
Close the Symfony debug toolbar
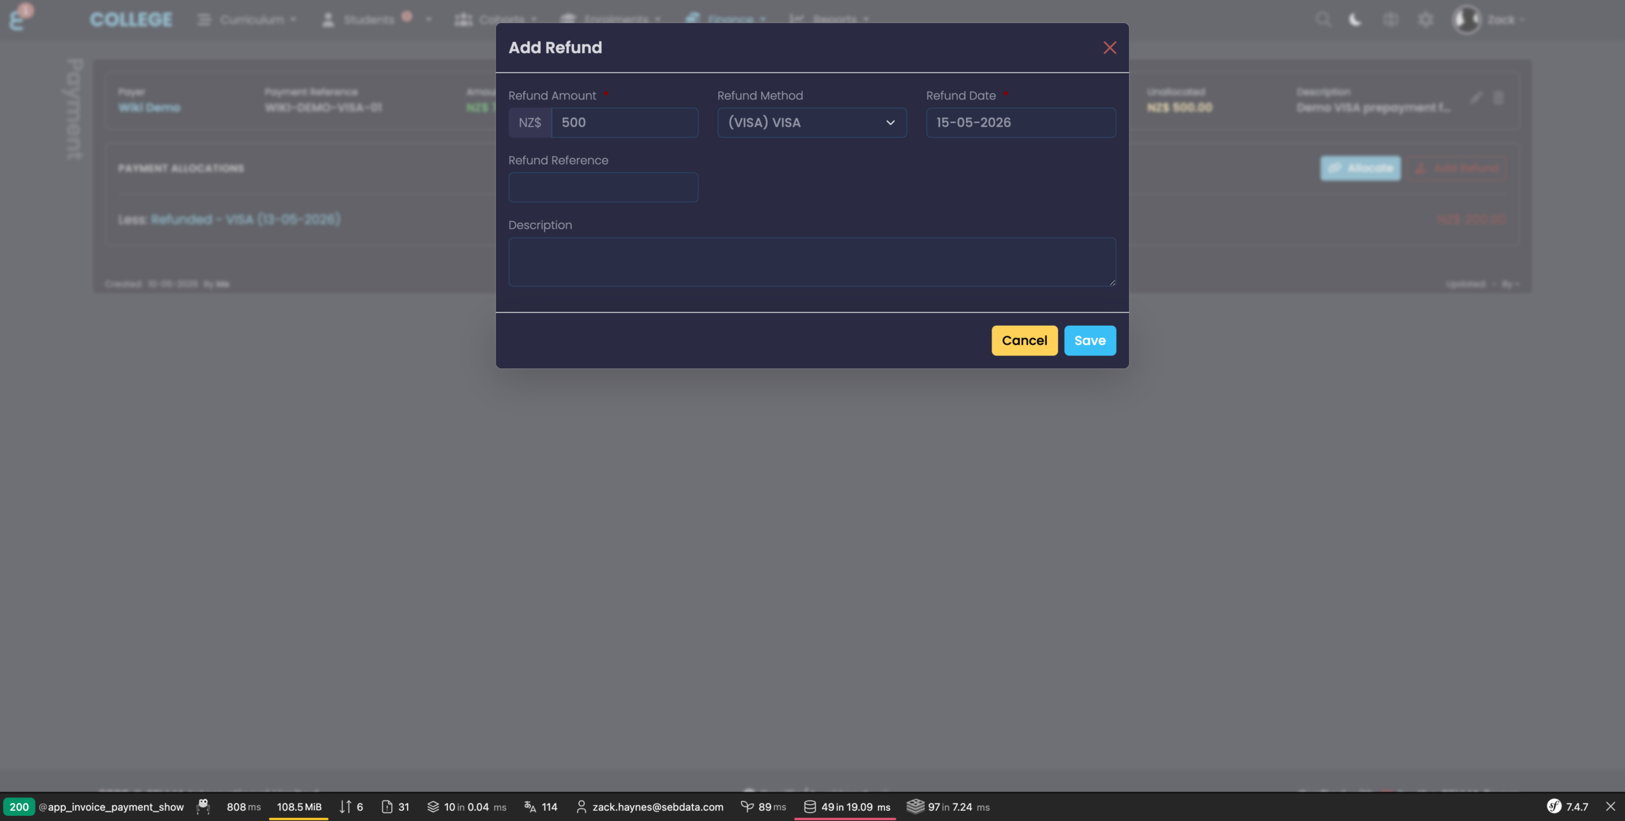pyautogui.click(x=1610, y=806)
